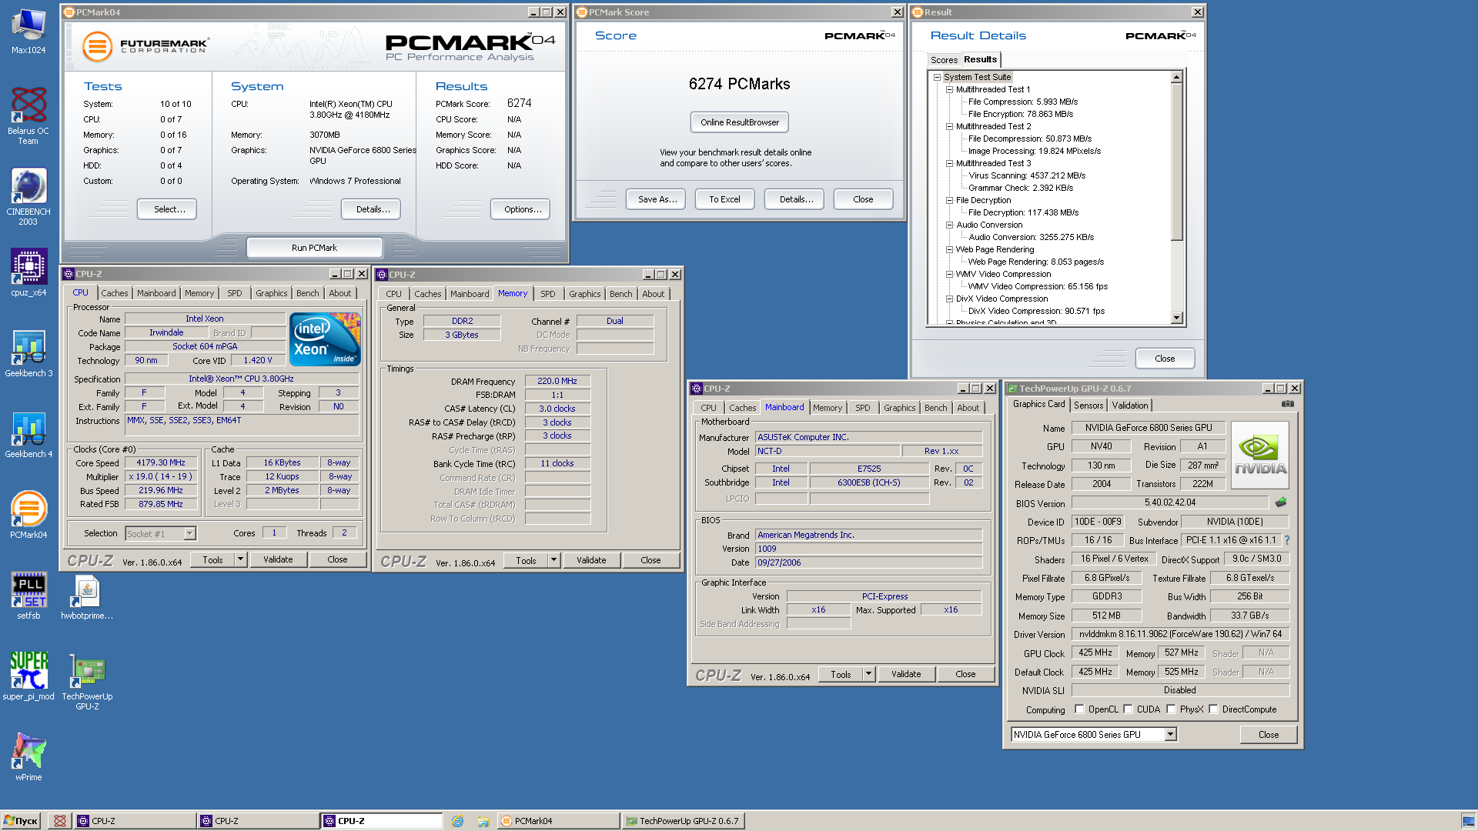Click Save As button in PCMark Score
Image resolution: width=1478 pixels, height=831 pixels.
657,199
